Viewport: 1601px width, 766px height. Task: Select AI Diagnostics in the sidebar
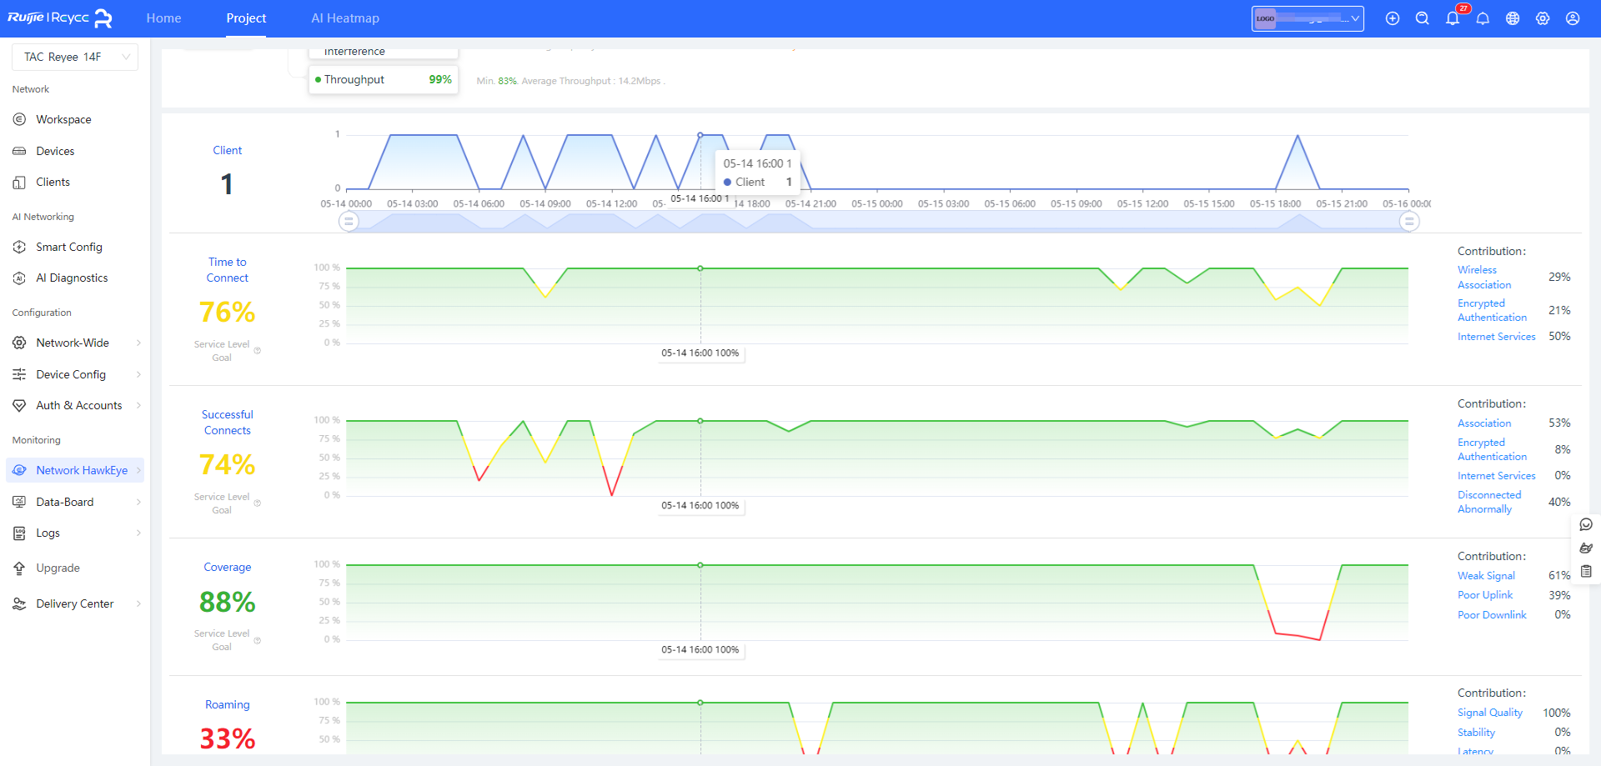(x=72, y=278)
